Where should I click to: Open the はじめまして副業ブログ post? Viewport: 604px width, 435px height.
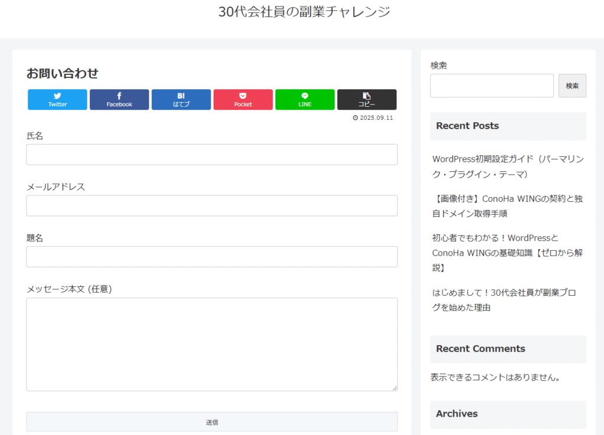point(507,300)
